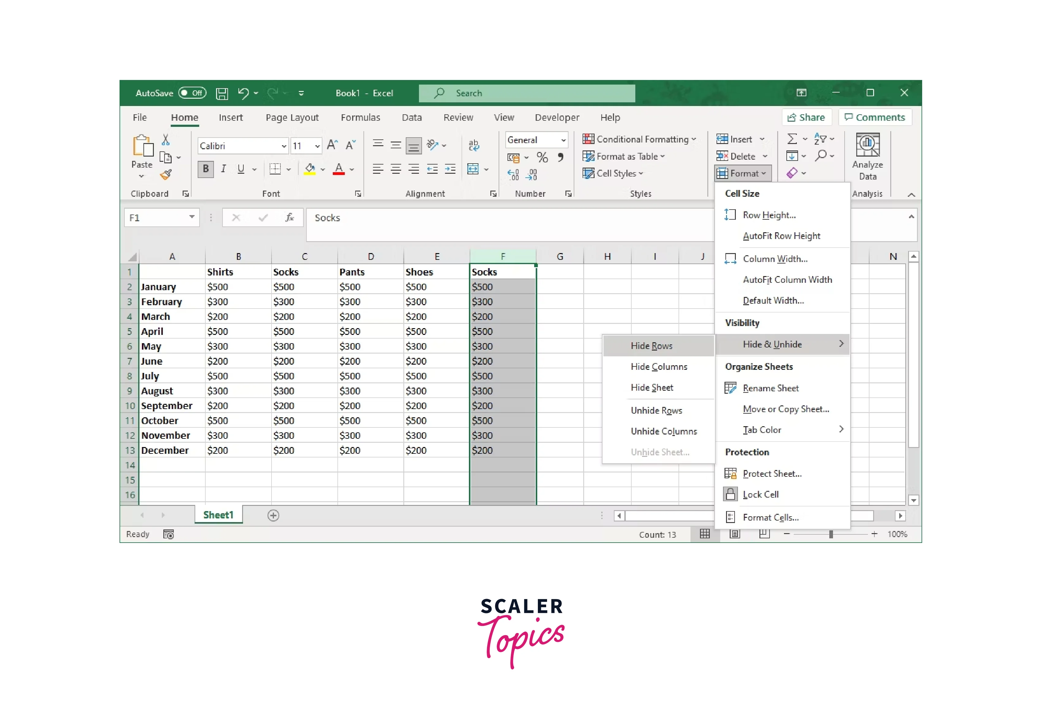The width and height of the screenshot is (1042, 728).
Task: Open the Calibri font name dropdown
Action: 284,146
